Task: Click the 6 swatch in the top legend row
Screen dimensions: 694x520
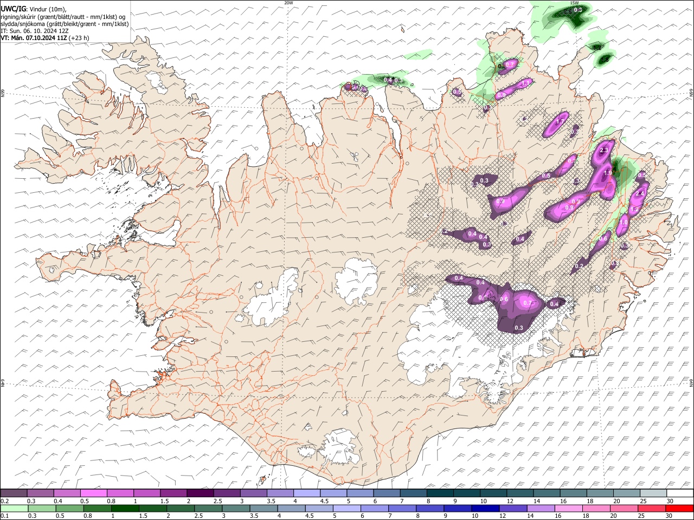Action: click(387, 493)
